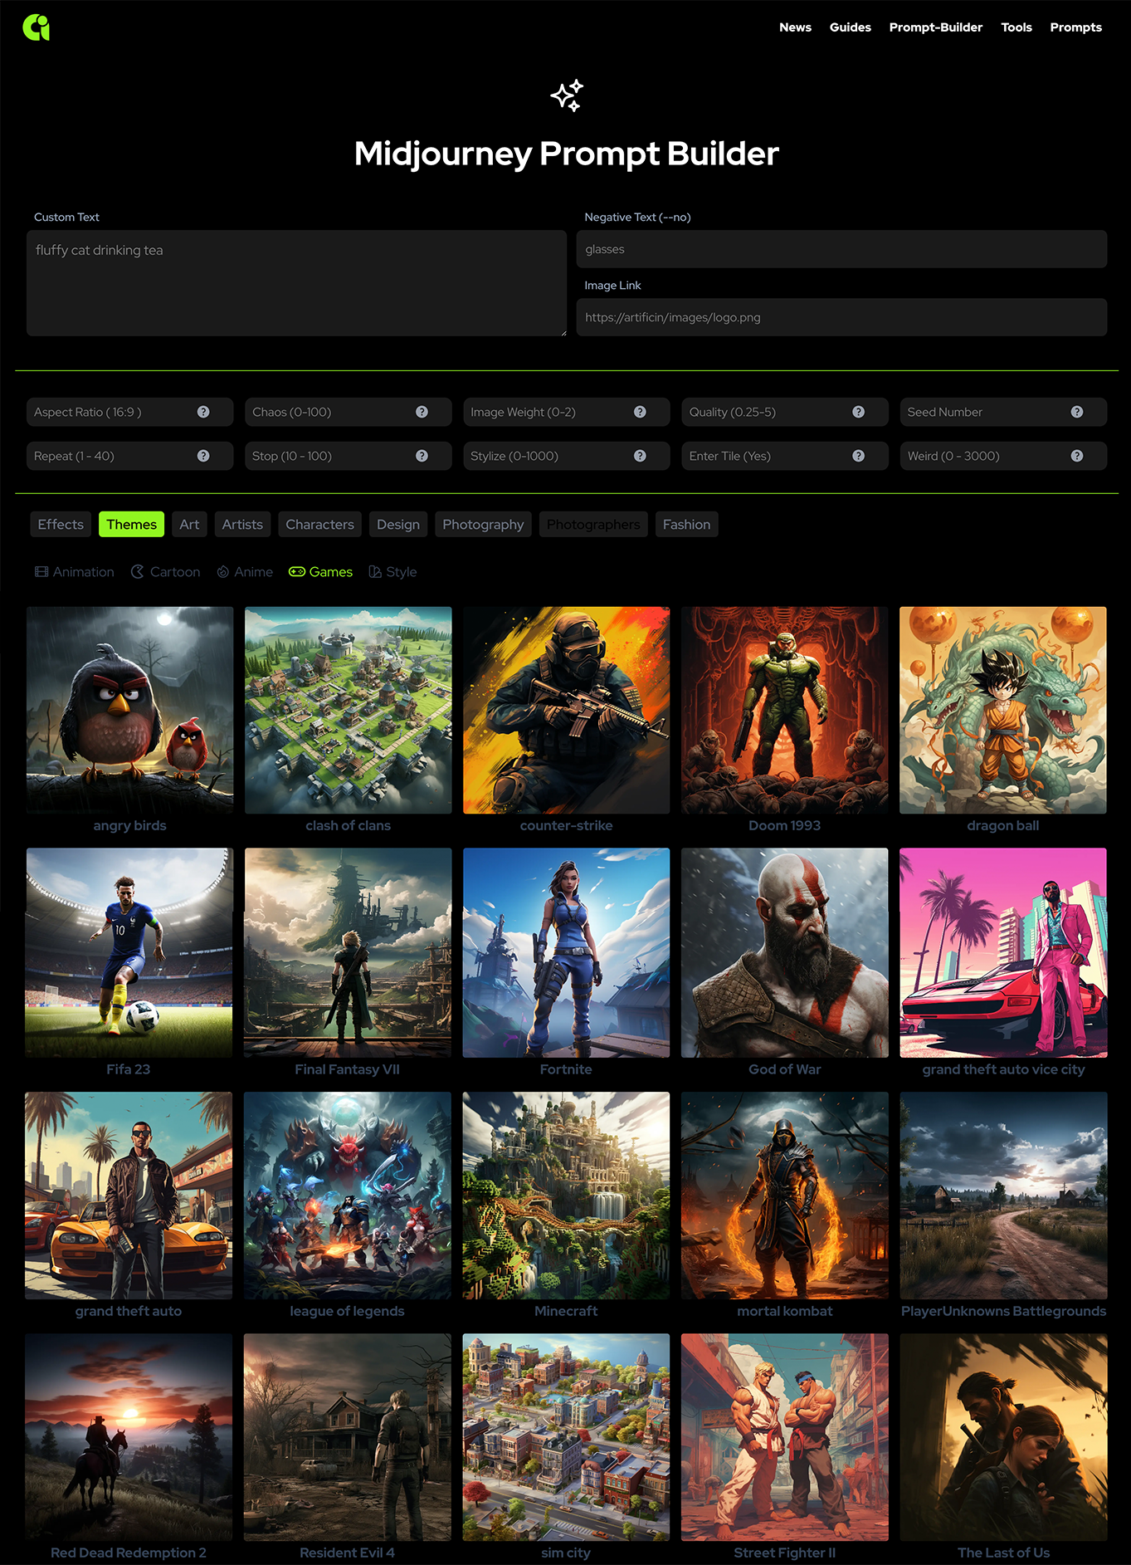Pick the Red Dead Redemption 2 thumbnail
The width and height of the screenshot is (1131, 1565).
[x=129, y=1437]
